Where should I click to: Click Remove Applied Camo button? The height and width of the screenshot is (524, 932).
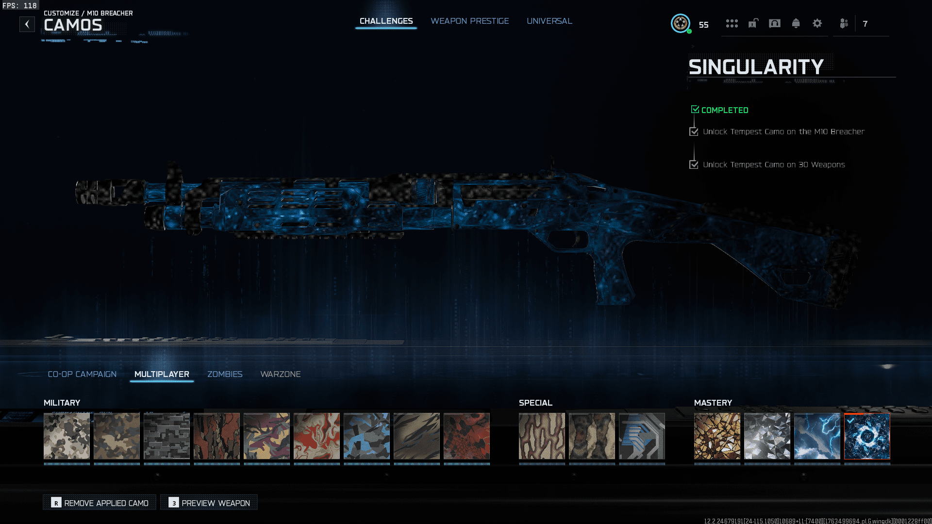(100, 503)
